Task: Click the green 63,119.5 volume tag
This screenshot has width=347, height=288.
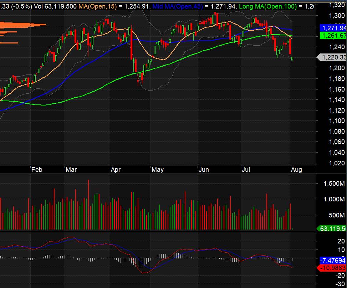Action: click(x=332, y=228)
